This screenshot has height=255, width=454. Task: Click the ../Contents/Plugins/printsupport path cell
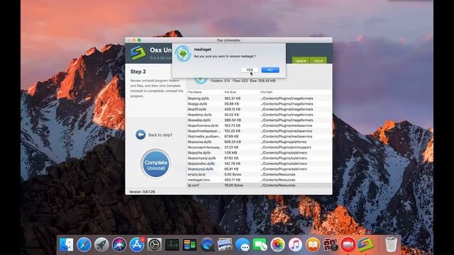pos(285,147)
